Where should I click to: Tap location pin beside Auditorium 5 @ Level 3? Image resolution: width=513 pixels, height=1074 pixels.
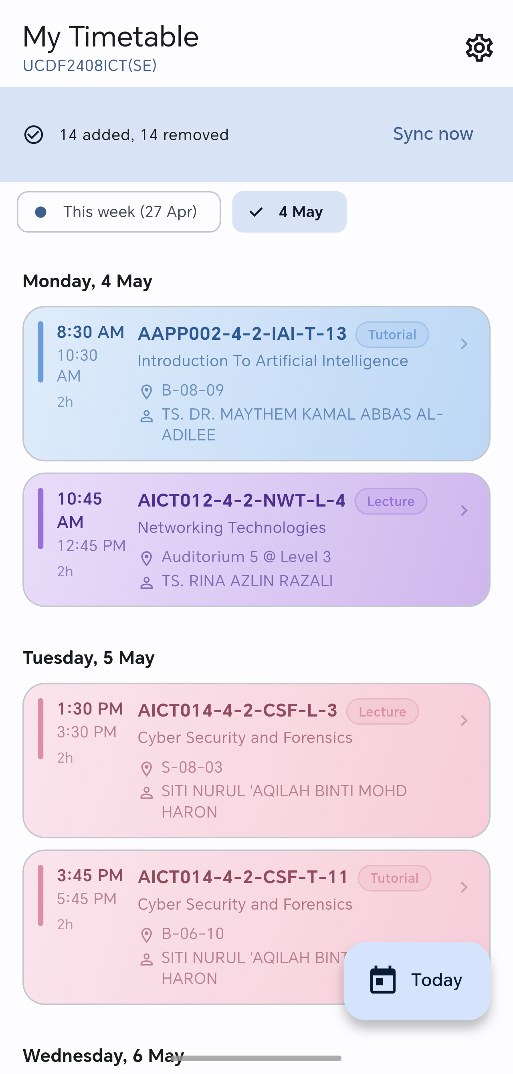click(x=146, y=558)
